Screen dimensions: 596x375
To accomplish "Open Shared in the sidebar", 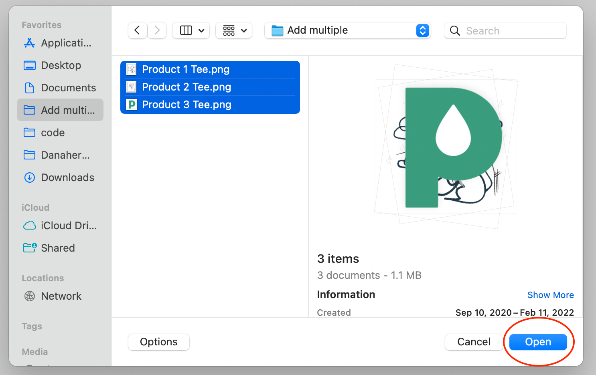I will click(x=60, y=248).
